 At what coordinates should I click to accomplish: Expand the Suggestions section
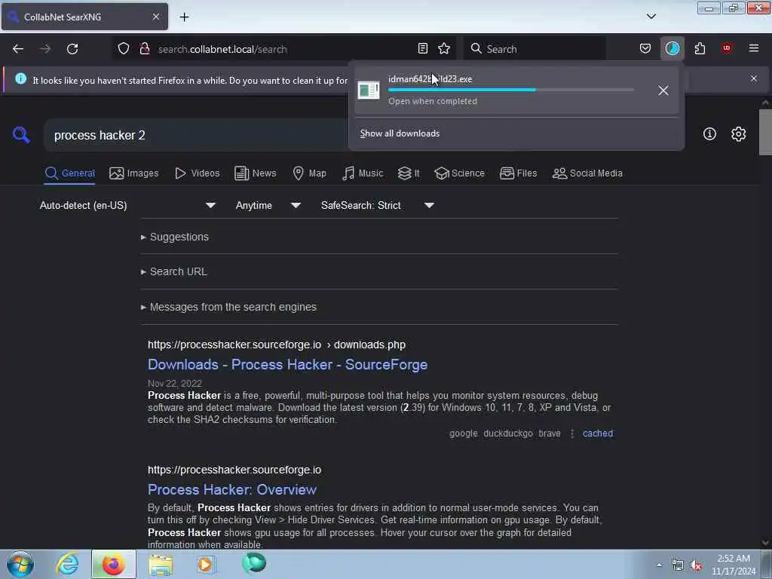pos(179,237)
